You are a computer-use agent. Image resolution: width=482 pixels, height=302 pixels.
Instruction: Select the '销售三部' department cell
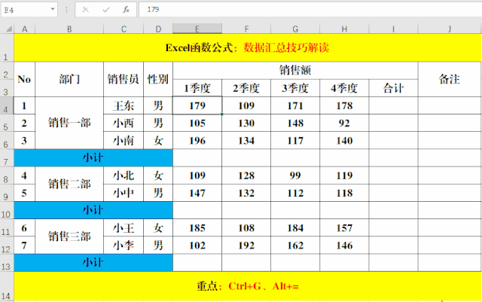point(69,236)
